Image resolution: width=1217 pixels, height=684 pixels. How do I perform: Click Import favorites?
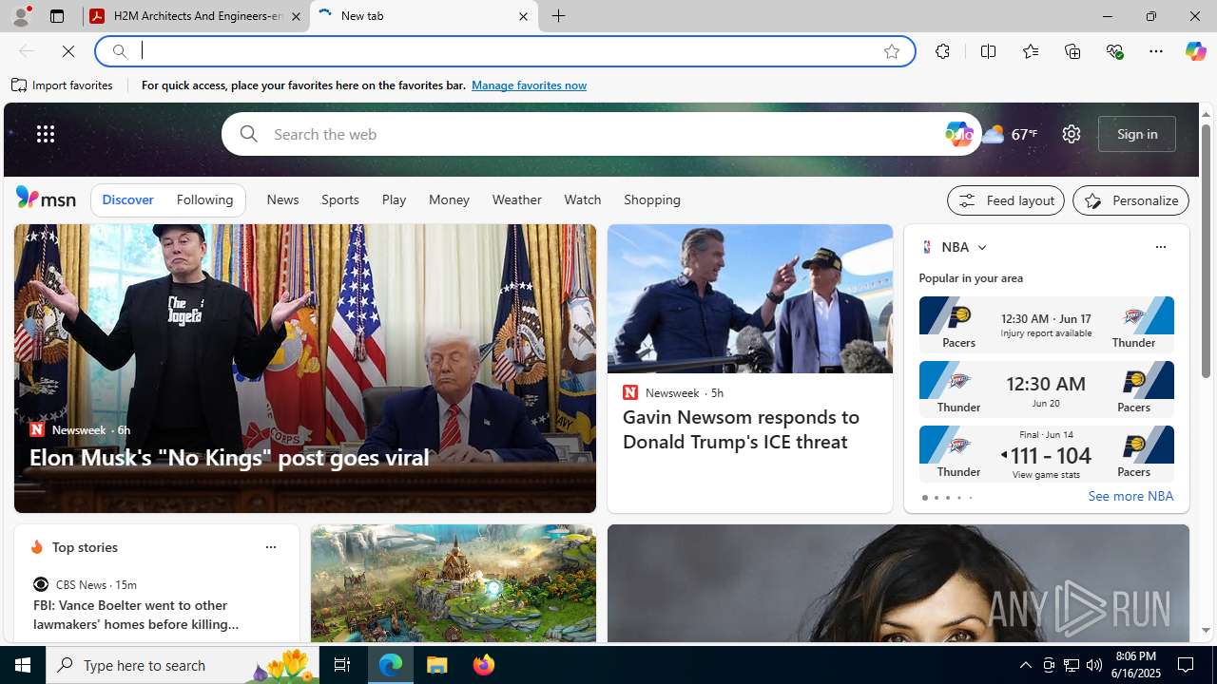tap(63, 85)
